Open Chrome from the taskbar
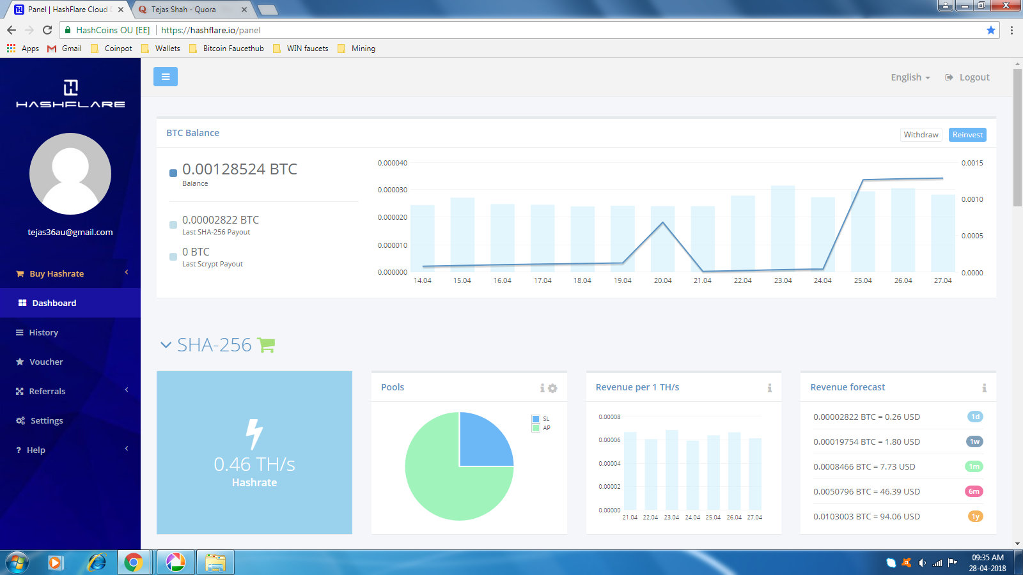This screenshot has width=1023, height=575. 133,562
